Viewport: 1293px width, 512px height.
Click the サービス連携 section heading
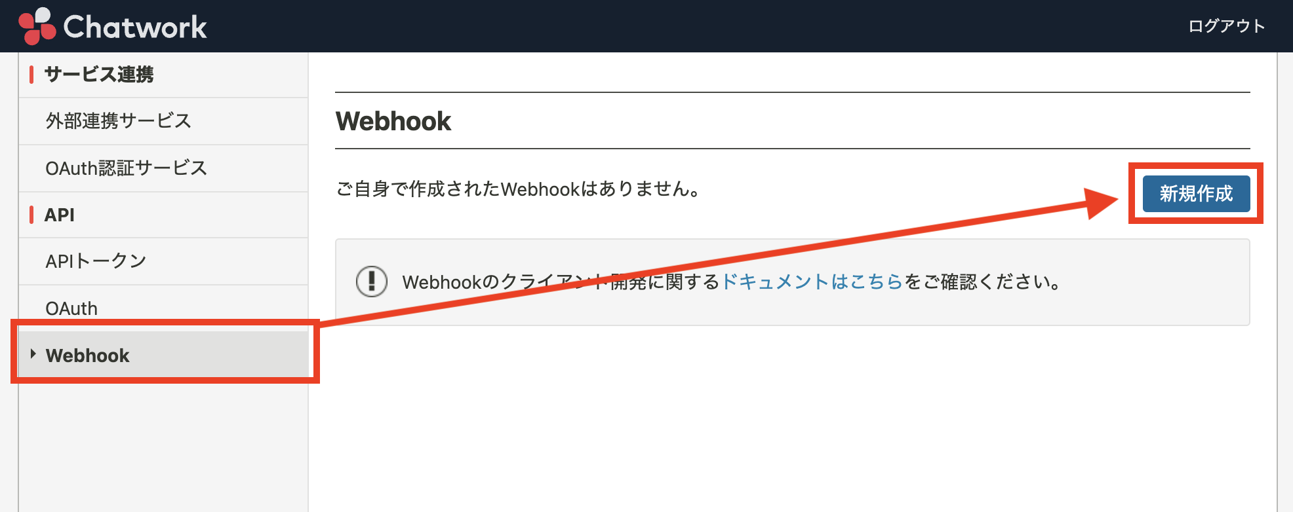99,75
